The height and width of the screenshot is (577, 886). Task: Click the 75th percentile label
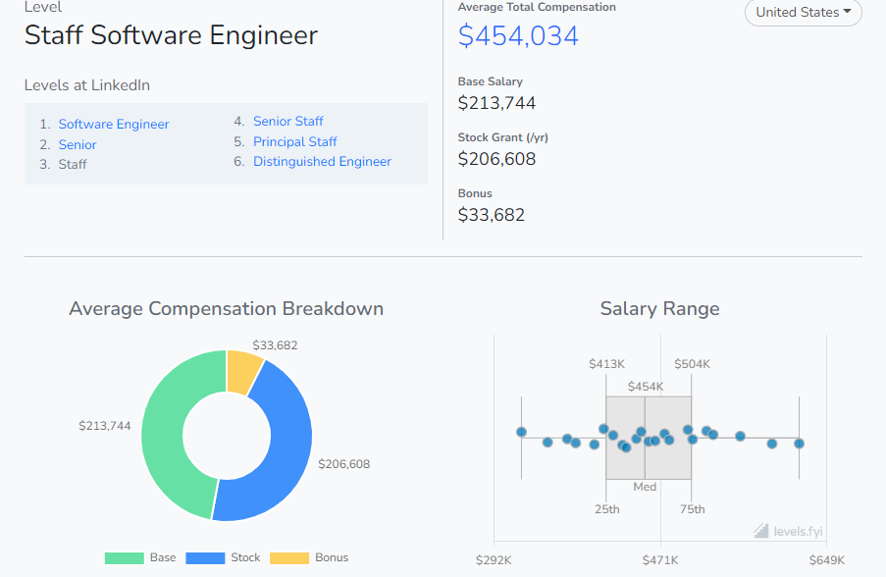tap(692, 509)
